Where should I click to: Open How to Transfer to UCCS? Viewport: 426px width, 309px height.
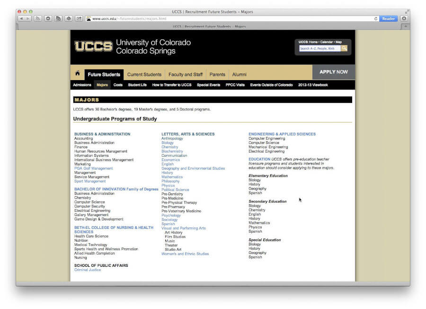pyautogui.click(x=172, y=85)
